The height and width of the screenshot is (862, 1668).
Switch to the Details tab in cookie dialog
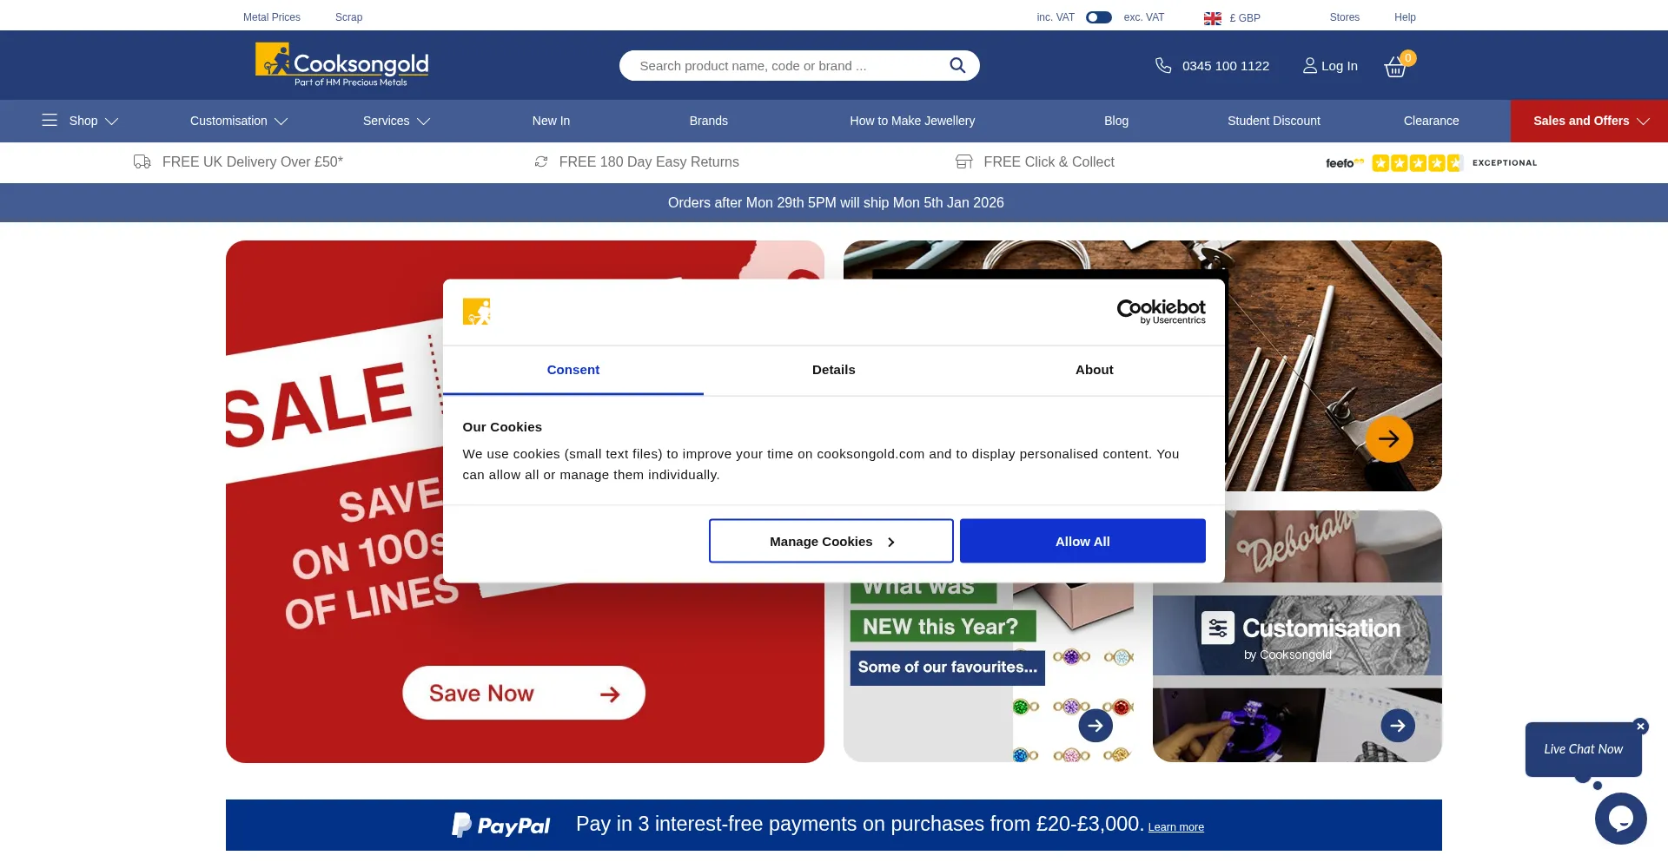[833, 370]
